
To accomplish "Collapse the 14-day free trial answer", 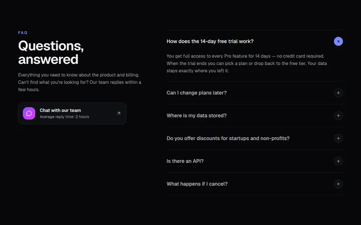I will pos(338,41).
